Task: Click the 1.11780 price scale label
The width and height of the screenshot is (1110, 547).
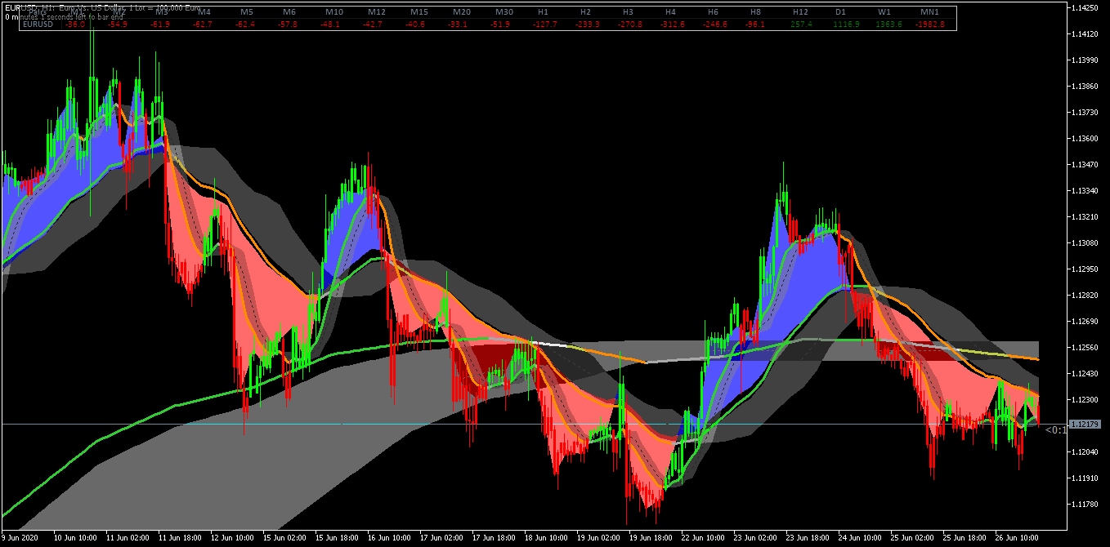Action: pyautogui.click(x=1083, y=505)
